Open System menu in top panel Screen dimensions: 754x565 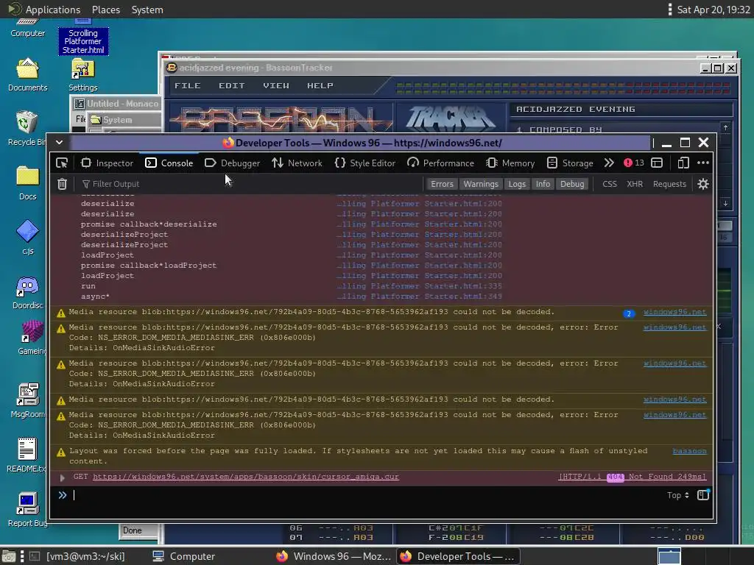tap(147, 10)
